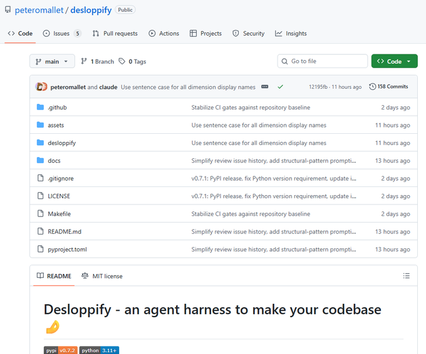The width and height of the screenshot is (426, 354).
Task: Open .gitignore row v0.7.1 commit message
Action: 274,178
